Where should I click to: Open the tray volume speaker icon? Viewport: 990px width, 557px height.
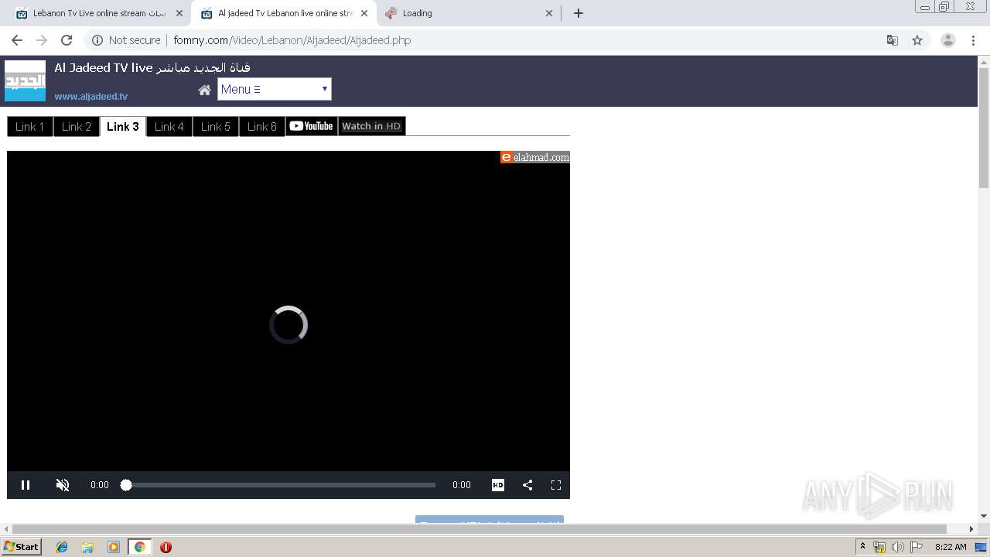[897, 547]
